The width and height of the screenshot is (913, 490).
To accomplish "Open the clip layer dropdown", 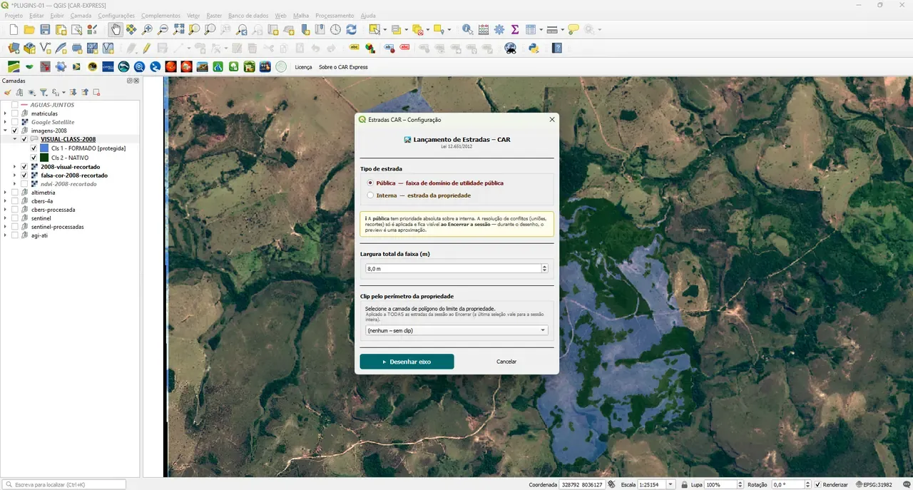I will (x=456, y=330).
